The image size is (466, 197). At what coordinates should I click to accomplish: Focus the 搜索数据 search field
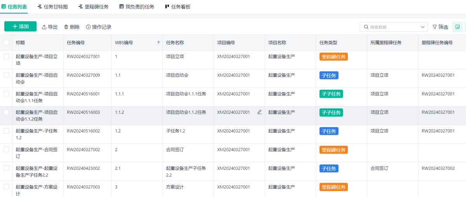pos(394,27)
